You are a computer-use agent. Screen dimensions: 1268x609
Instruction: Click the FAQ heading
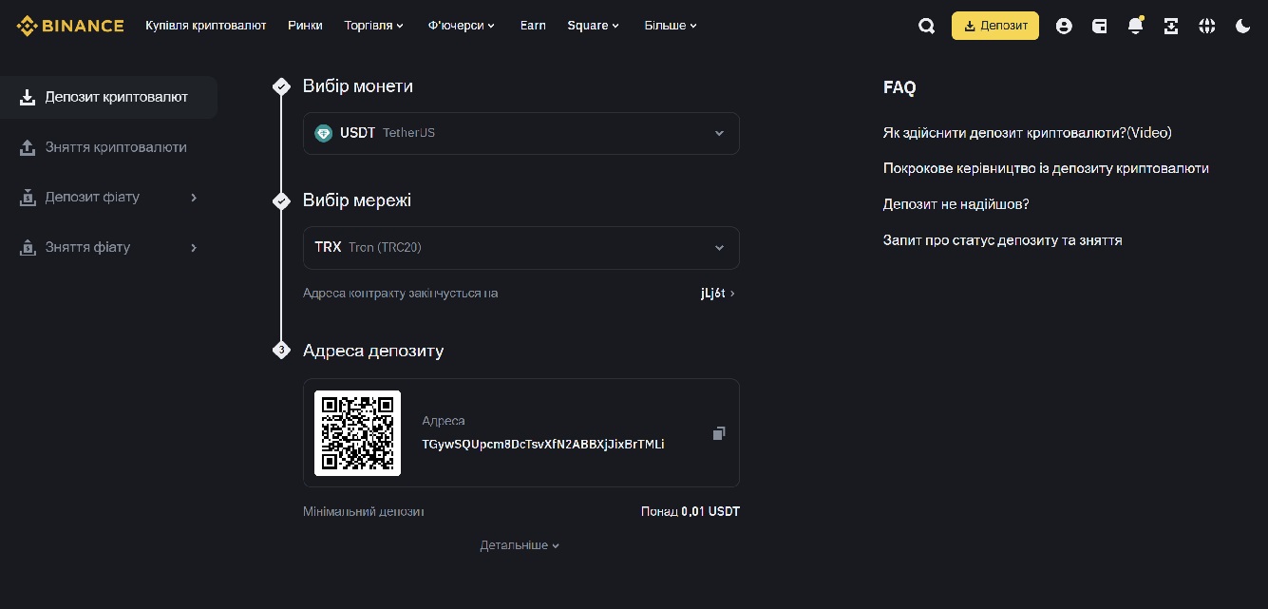point(899,87)
